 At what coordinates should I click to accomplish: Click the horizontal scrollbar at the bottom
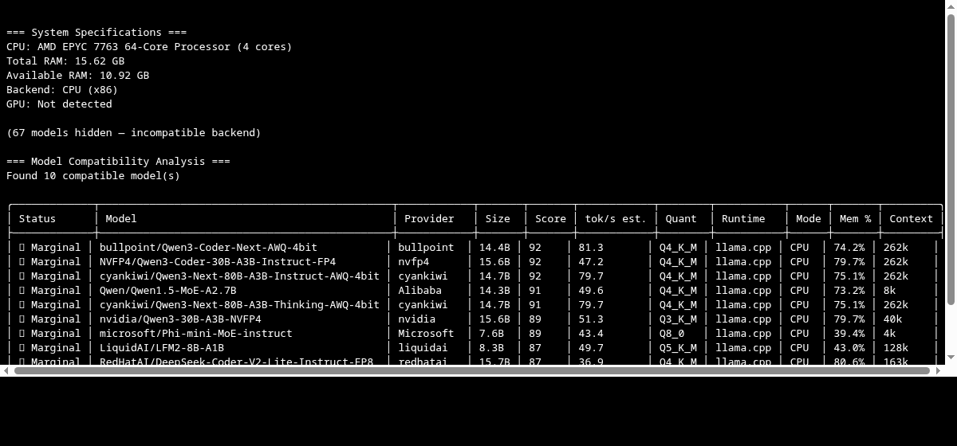tap(472, 370)
